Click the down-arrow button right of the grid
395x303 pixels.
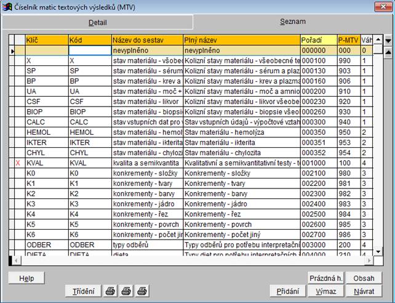(388, 40)
